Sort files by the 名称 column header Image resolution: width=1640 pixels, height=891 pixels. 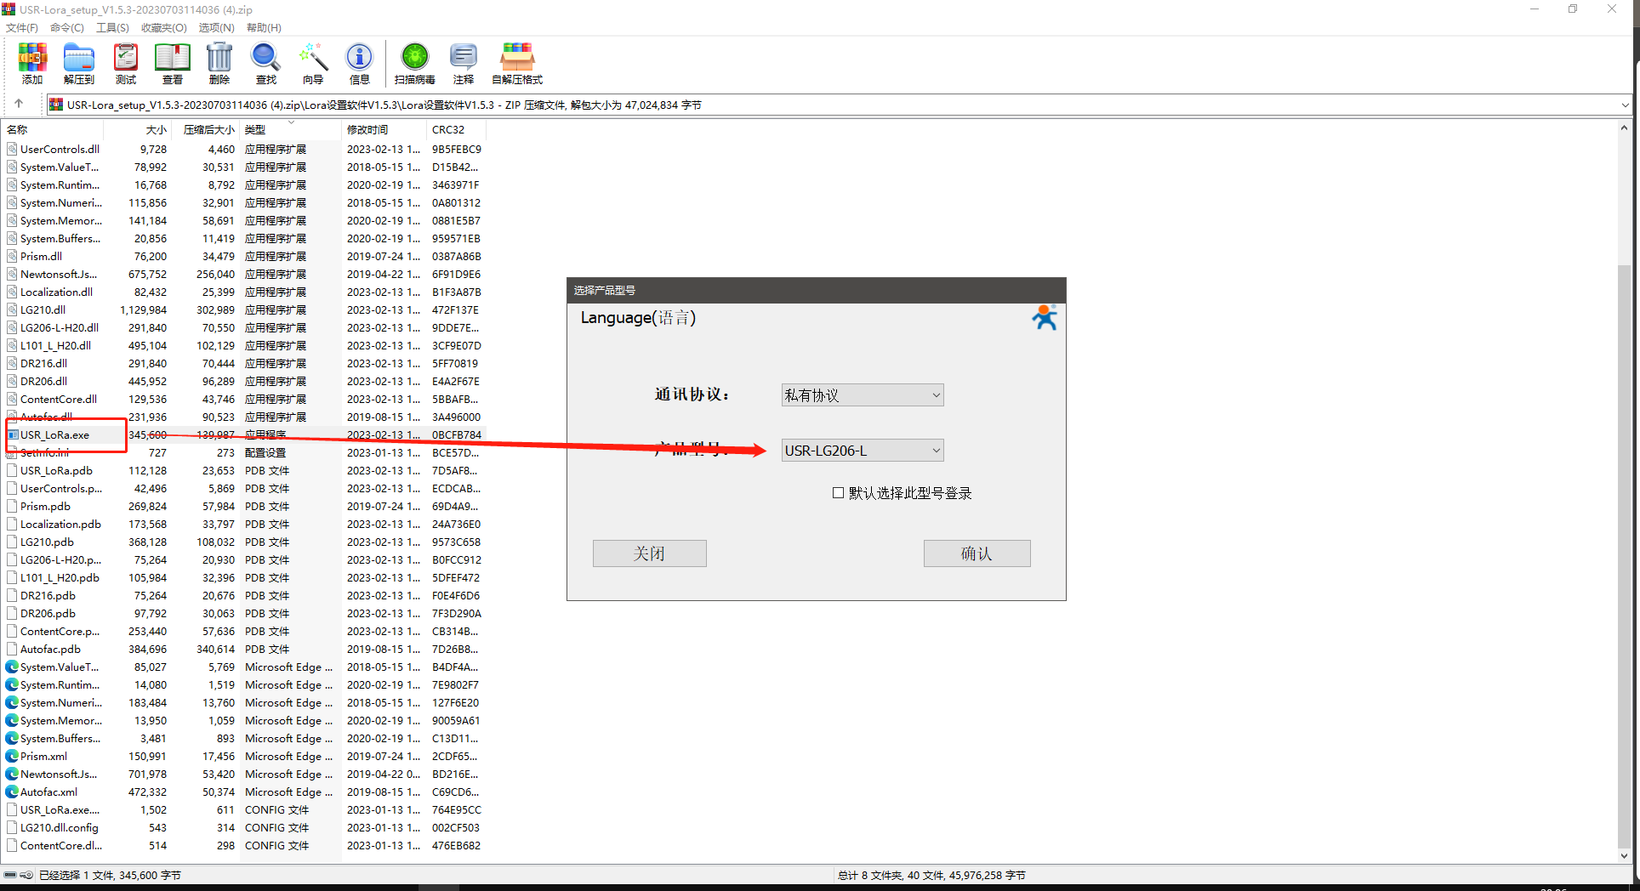53,129
